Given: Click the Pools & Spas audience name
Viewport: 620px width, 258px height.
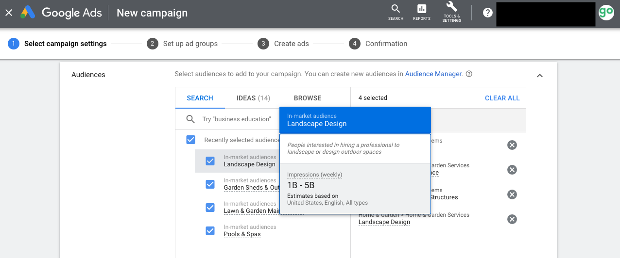Looking at the screenshot, I should point(242,234).
